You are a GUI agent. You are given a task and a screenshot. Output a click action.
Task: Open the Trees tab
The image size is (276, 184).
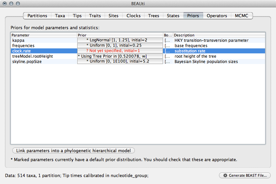point(154,16)
